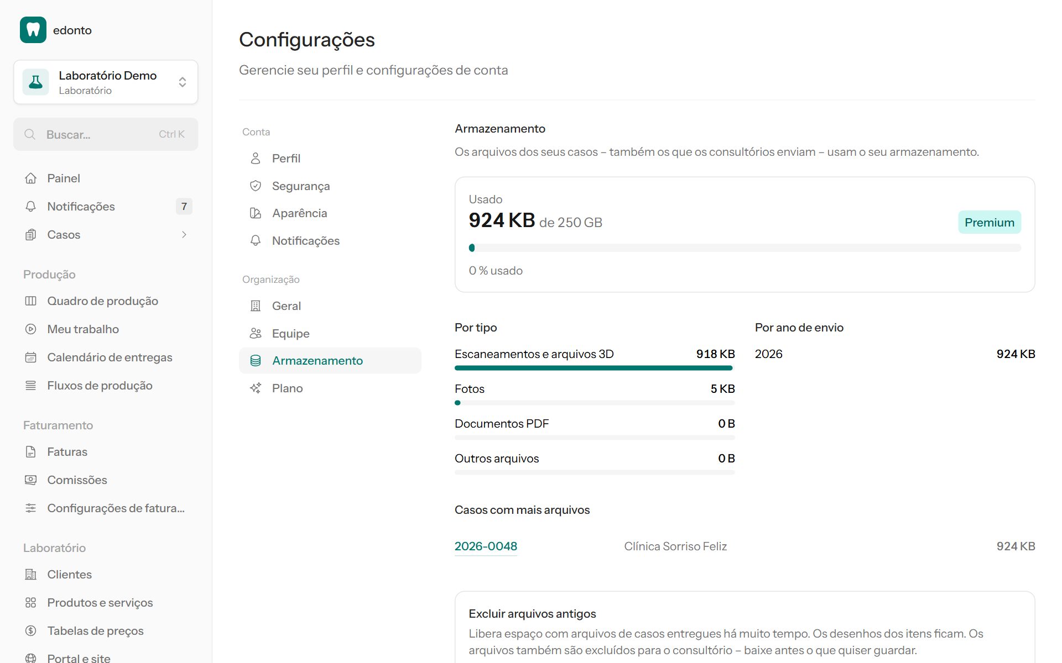Screen dimensions: 1062x663
Task: Click the Configurações de faturamento sliders icon
Action: point(31,508)
